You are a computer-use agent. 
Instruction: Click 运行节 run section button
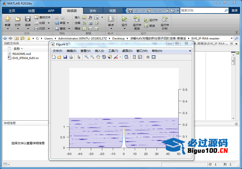[x=151, y=20]
